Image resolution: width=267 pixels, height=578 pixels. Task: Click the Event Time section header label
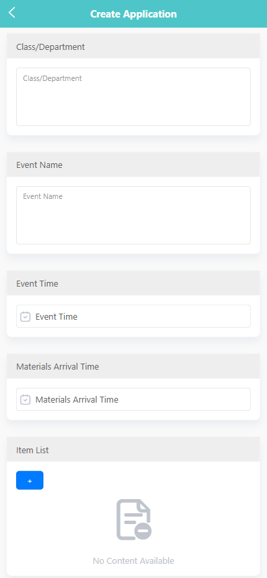click(37, 283)
